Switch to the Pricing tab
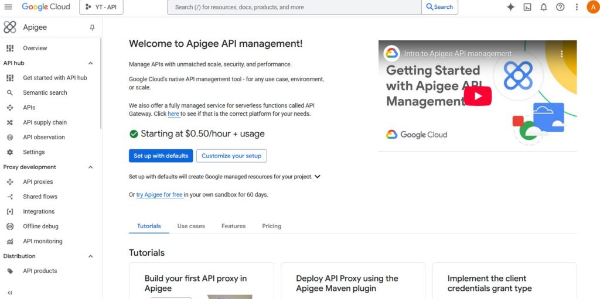The width and height of the screenshot is (600, 299). (x=271, y=226)
